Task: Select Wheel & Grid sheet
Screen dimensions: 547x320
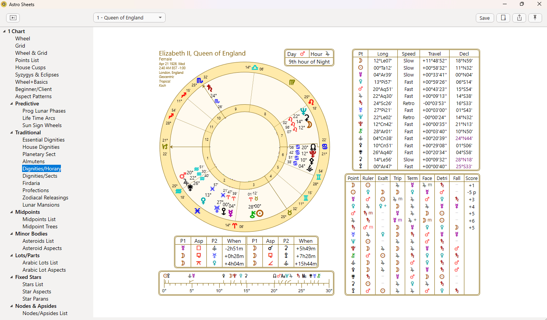Action: tap(31, 53)
